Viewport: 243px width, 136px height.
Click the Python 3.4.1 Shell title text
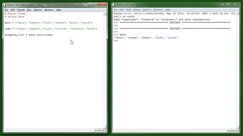pos(125,5)
